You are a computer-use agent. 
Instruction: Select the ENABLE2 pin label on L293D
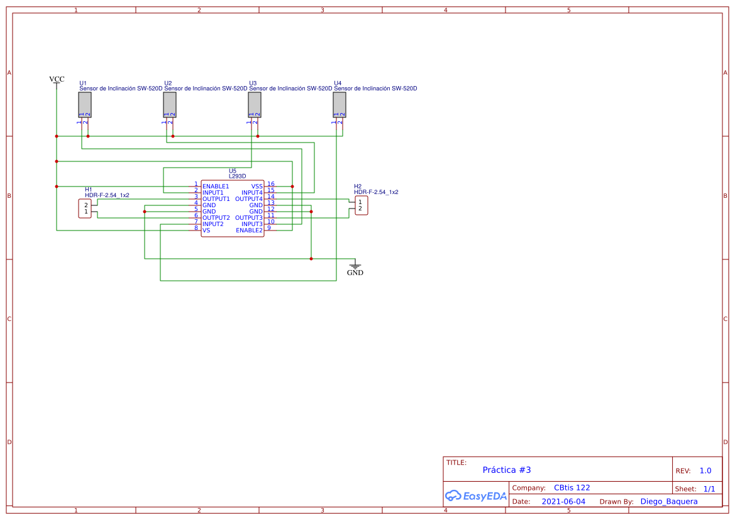[249, 230]
